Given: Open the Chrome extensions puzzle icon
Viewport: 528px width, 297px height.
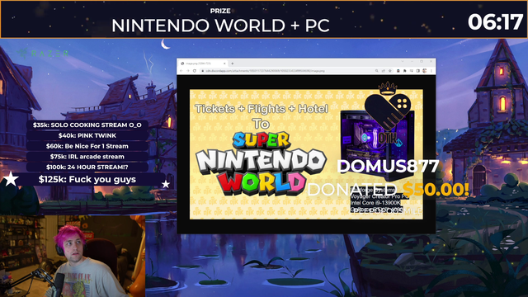Looking at the screenshot, I should click(x=405, y=71).
